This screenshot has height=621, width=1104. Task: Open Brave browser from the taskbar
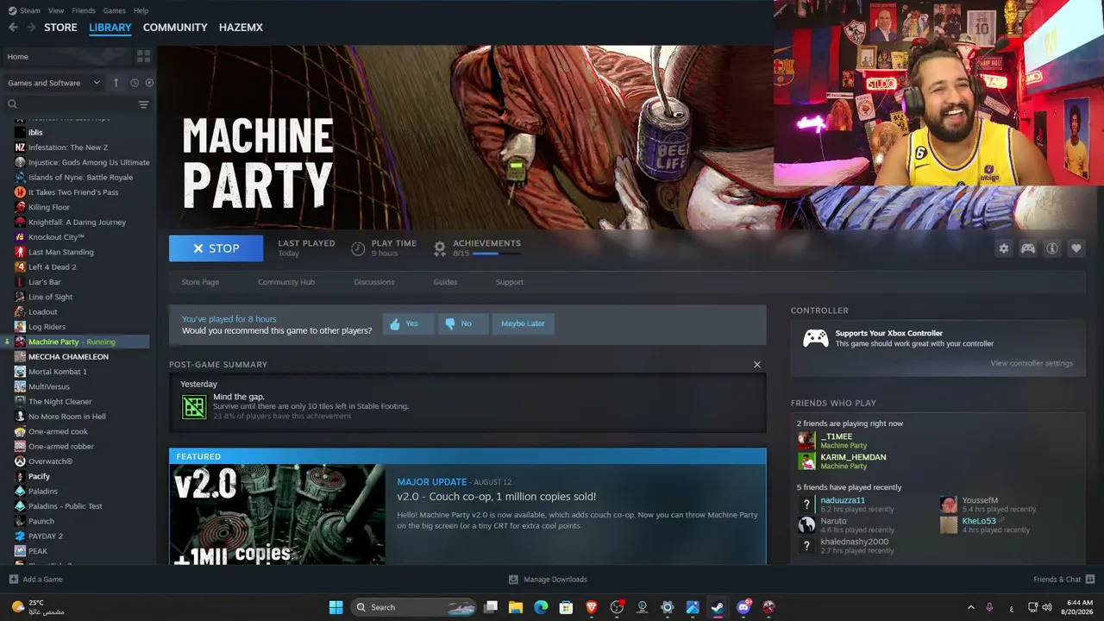(x=592, y=607)
